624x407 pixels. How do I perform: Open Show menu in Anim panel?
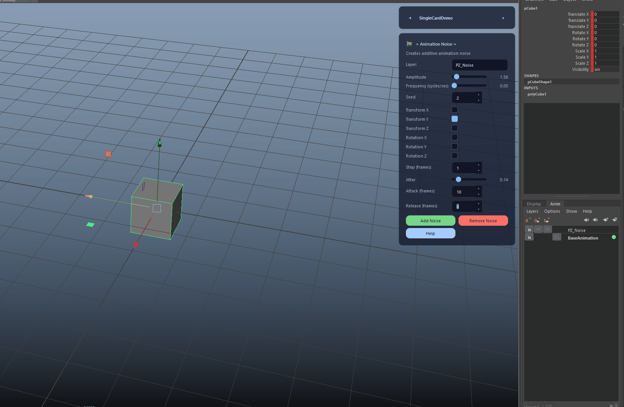571,211
